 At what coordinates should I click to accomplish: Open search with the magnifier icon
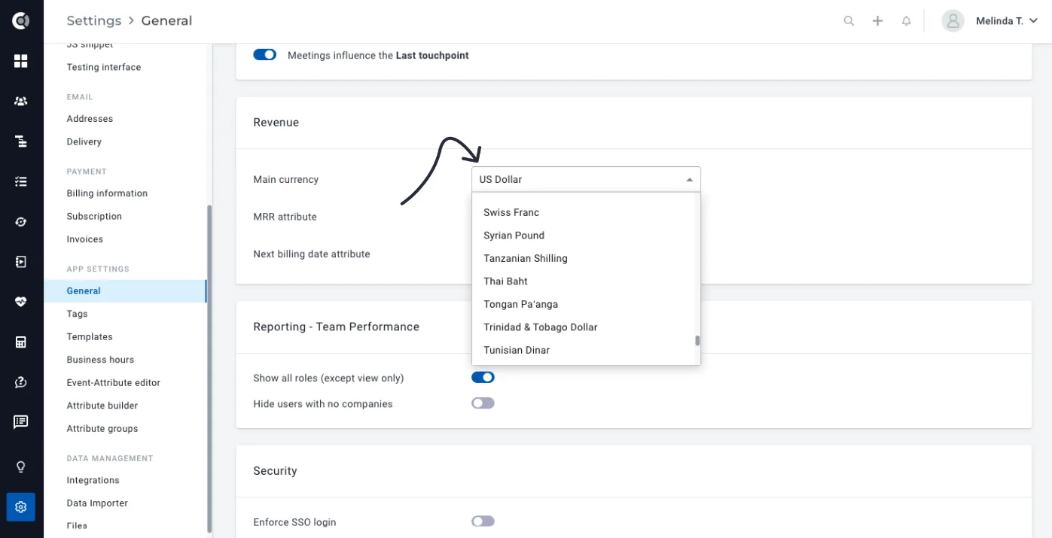pos(849,21)
